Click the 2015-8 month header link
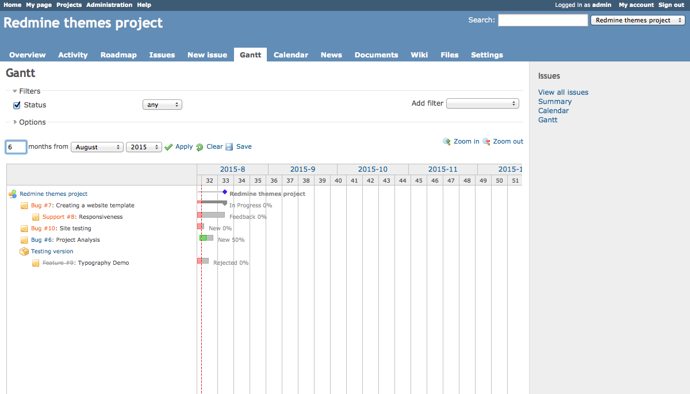 [232, 169]
